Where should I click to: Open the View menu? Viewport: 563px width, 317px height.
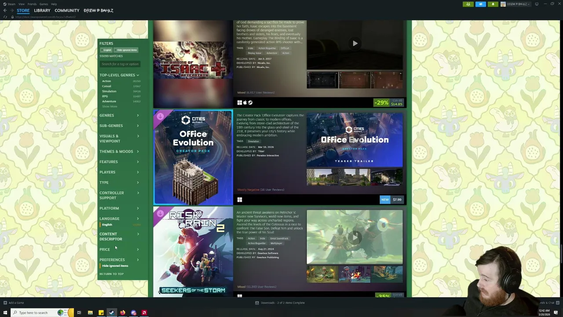[x=21, y=4]
